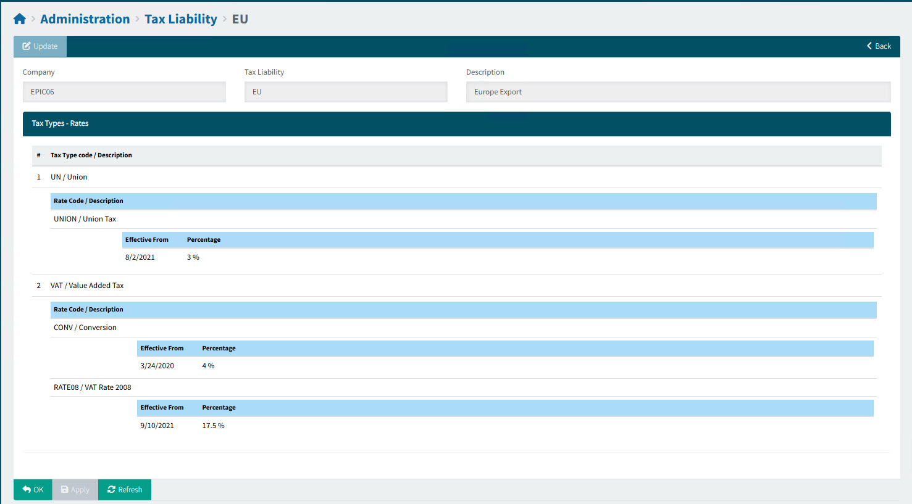Click the Company field showing EPIC06
Viewport: 912px width, 504px height.
click(123, 91)
